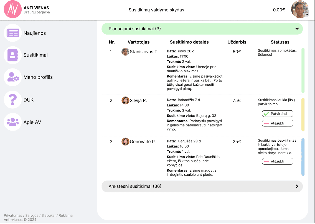Click the Uždarbis column header
This screenshot has width=315, height=224.
click(237, 42)
